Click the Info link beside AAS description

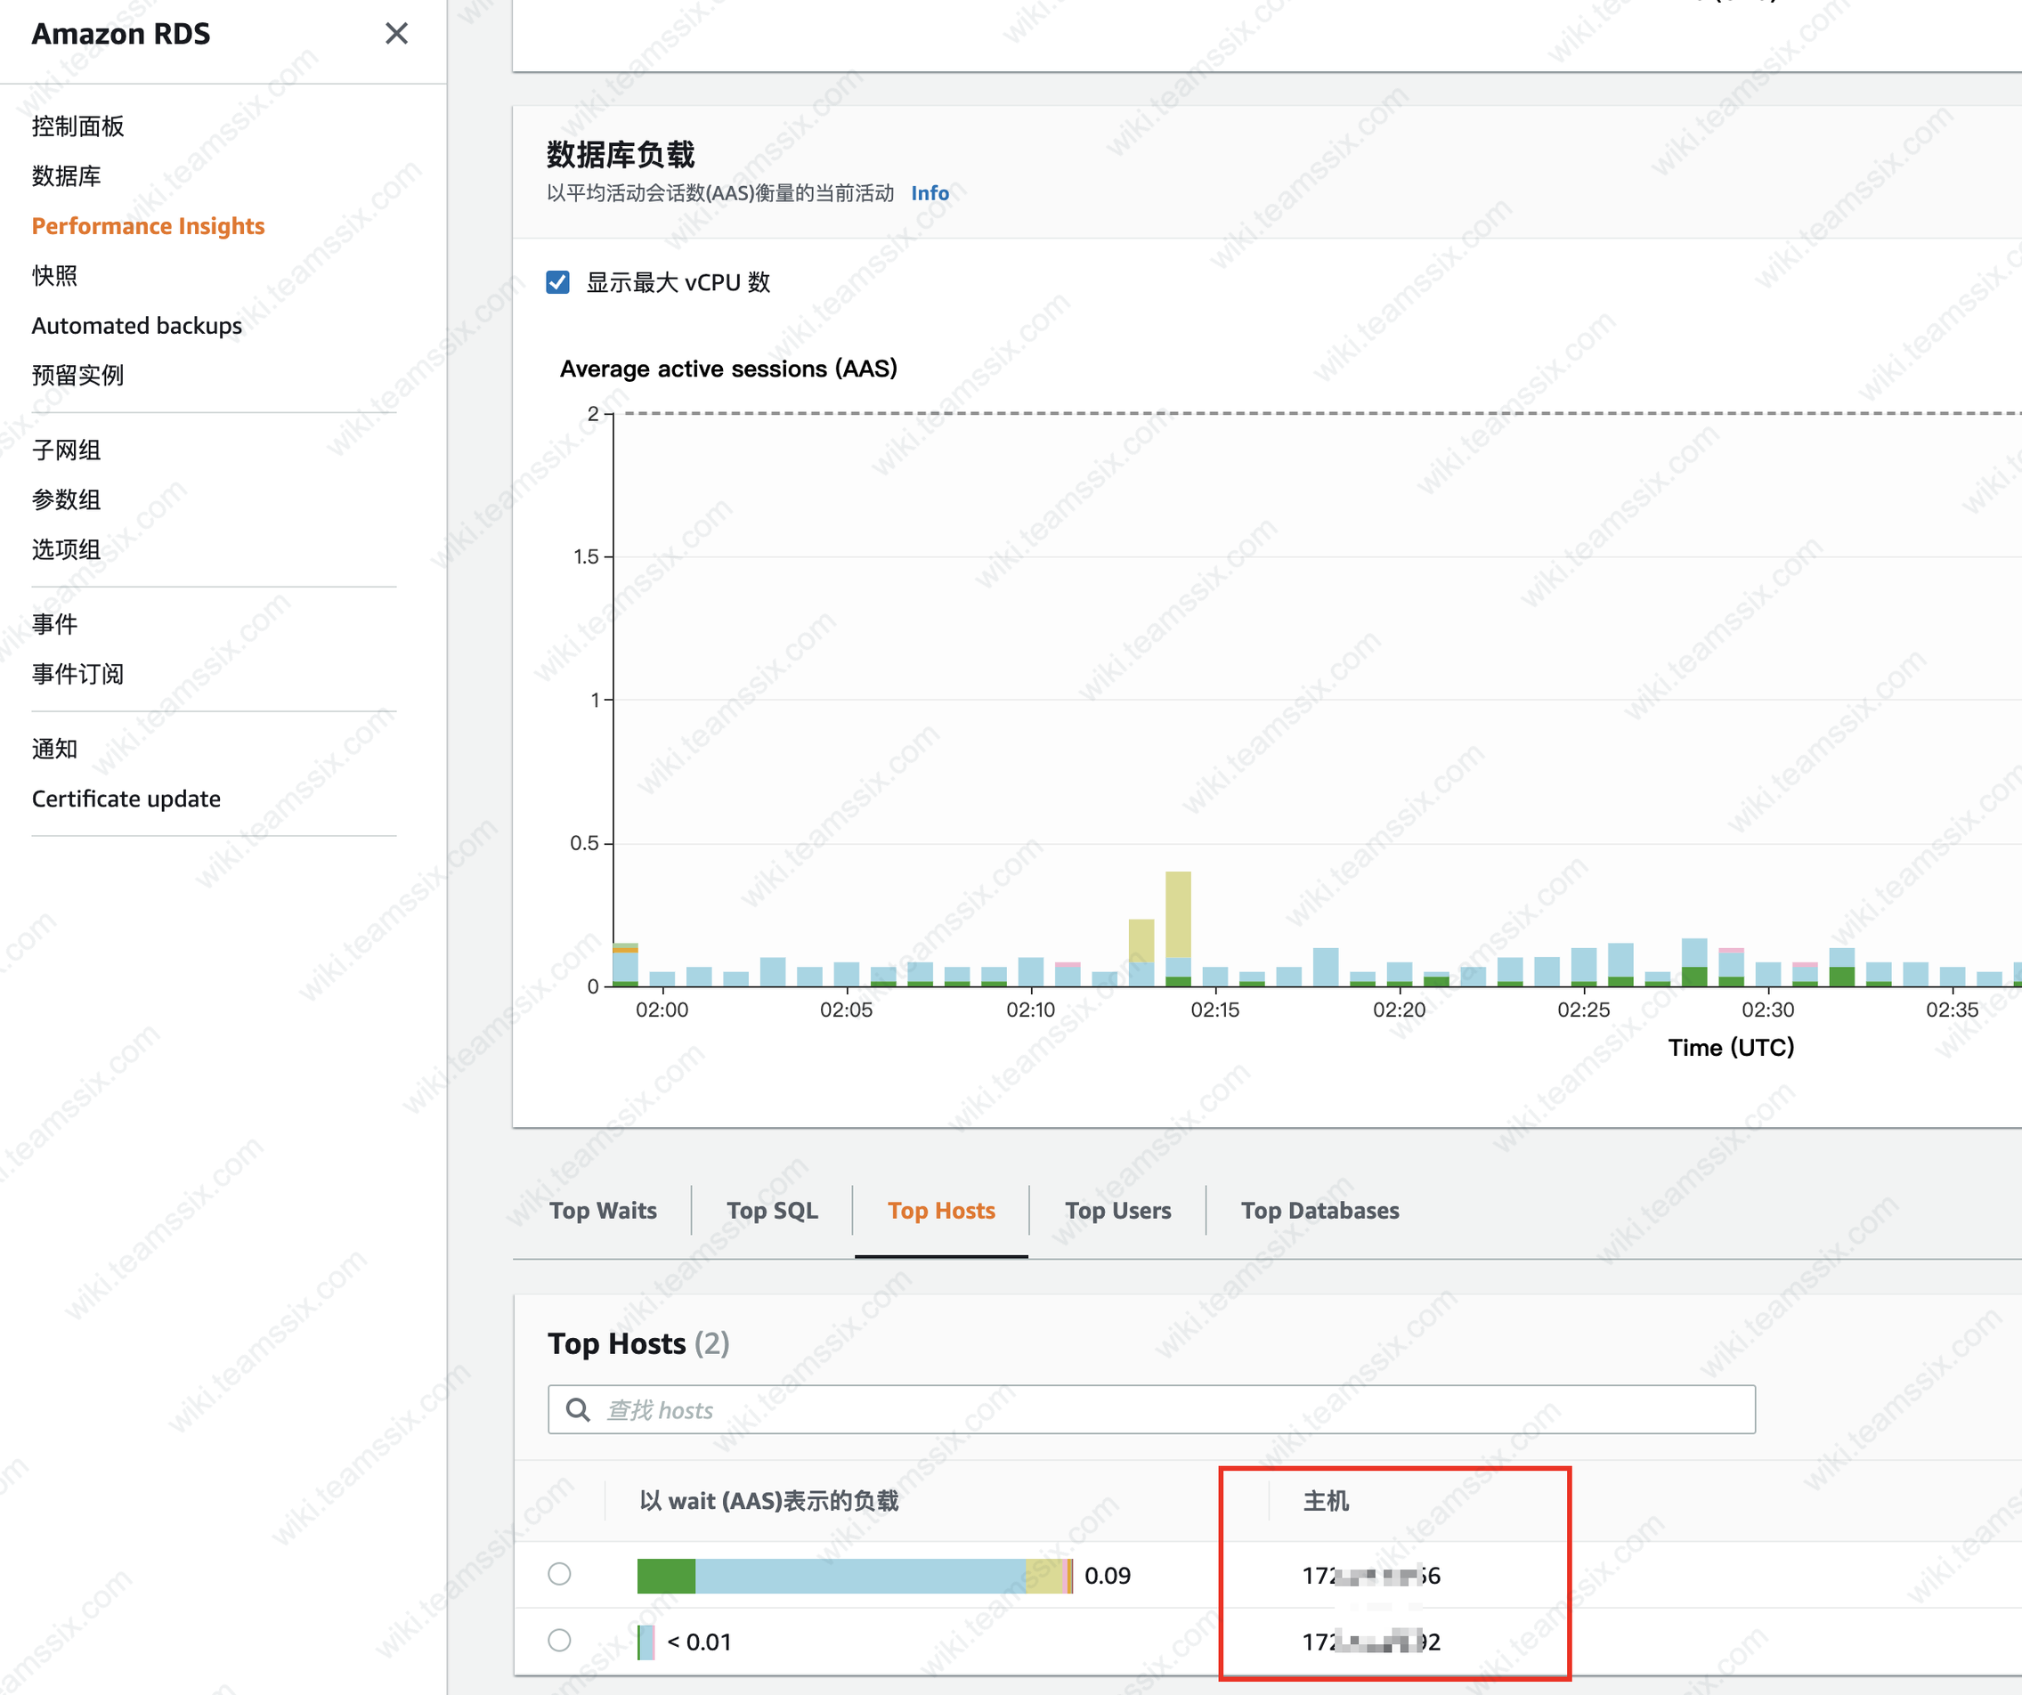930,193
